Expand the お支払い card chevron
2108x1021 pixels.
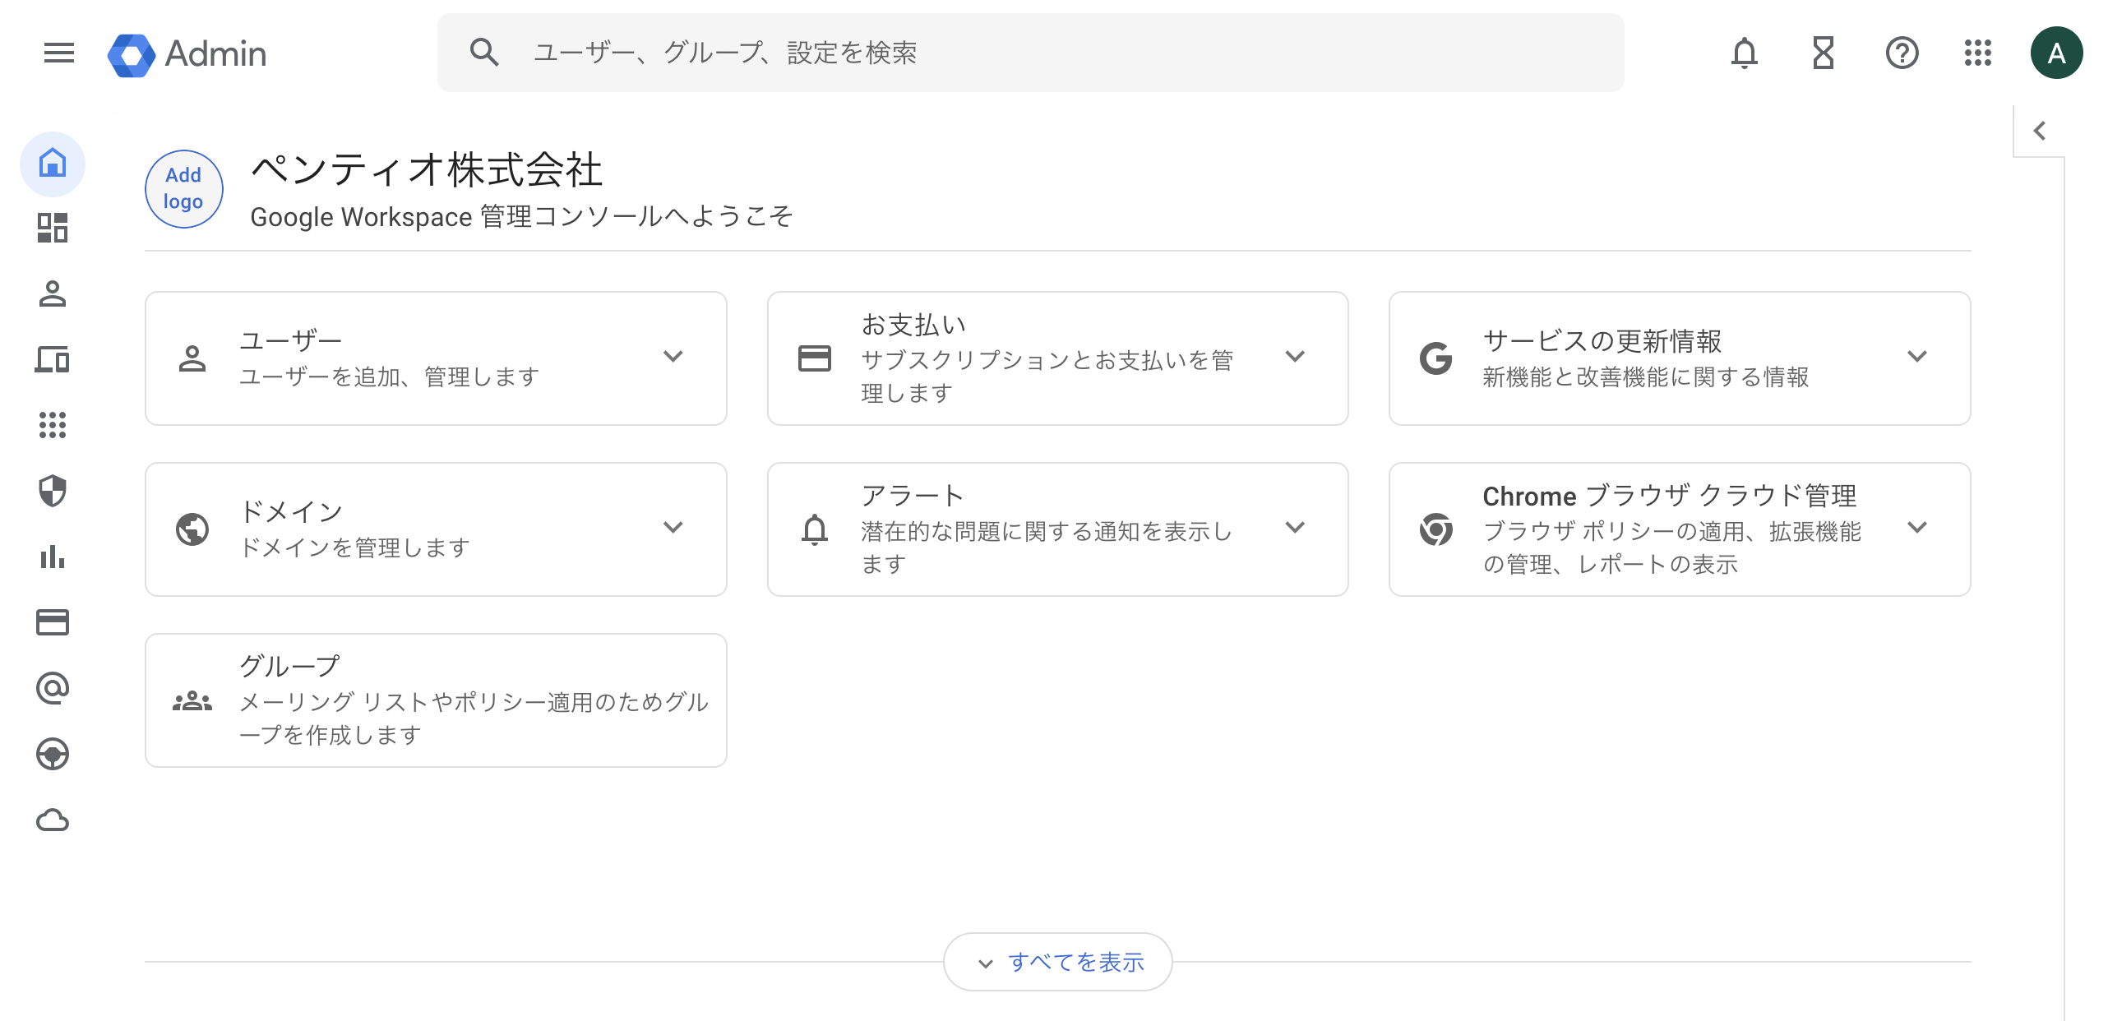tap(1295, 356)
